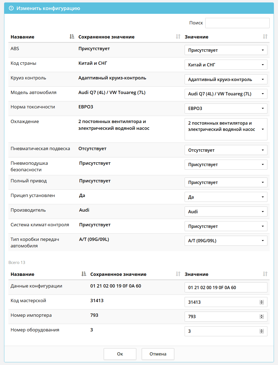The image size is (278, 365).
Task: Sort lower table by Название column icon
Action: coord(84,274)
